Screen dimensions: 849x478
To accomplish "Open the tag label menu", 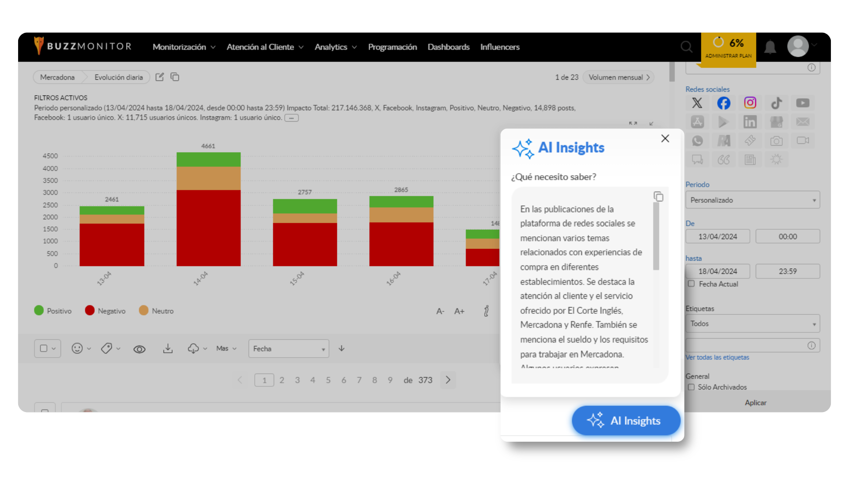I will pos(110,349).
